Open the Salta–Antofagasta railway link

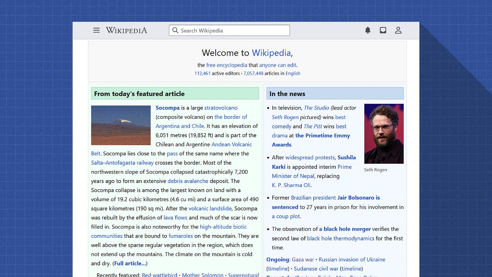122,163
